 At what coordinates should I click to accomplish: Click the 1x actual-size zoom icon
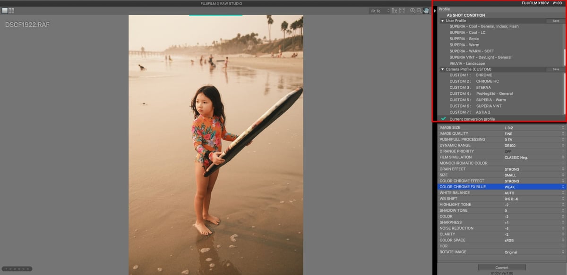pyautogui.click(x=395, y=10)
